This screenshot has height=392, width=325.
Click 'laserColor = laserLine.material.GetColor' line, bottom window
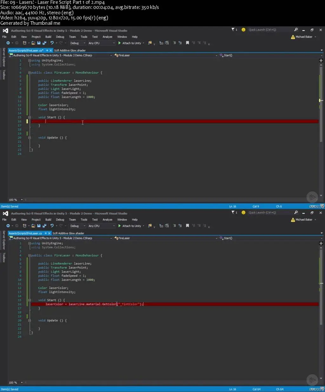click(94, 304)
